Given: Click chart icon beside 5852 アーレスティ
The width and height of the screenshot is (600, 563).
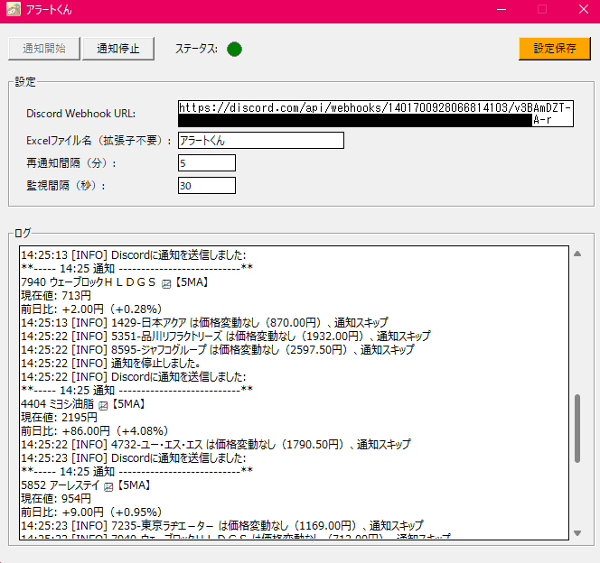Looking at the screenshot, I should [108, 486].
